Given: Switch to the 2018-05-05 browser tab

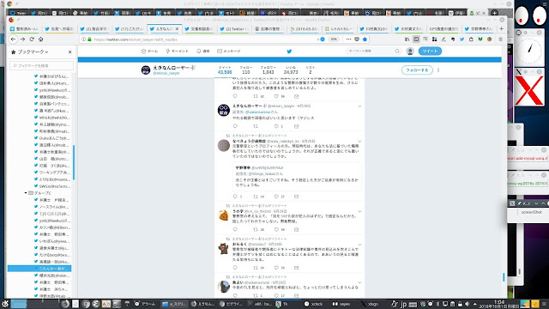Looking at the screenshot, I should 304,28.
